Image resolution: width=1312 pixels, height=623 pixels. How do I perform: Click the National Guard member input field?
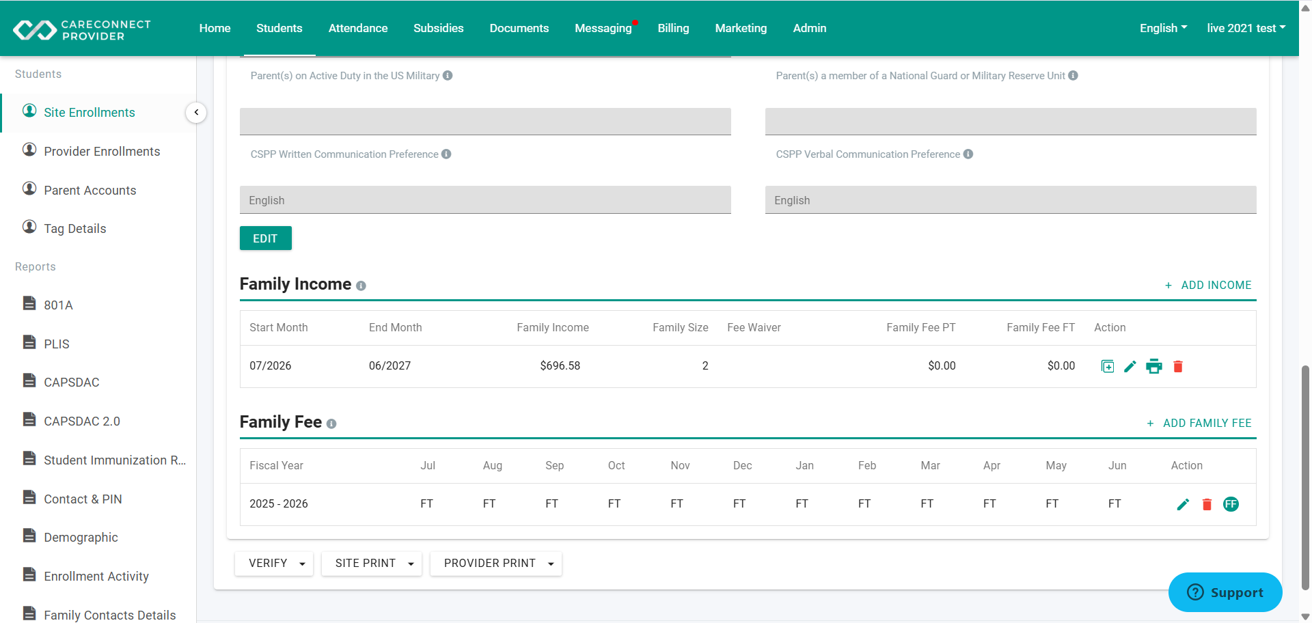tap(1011, 122)
